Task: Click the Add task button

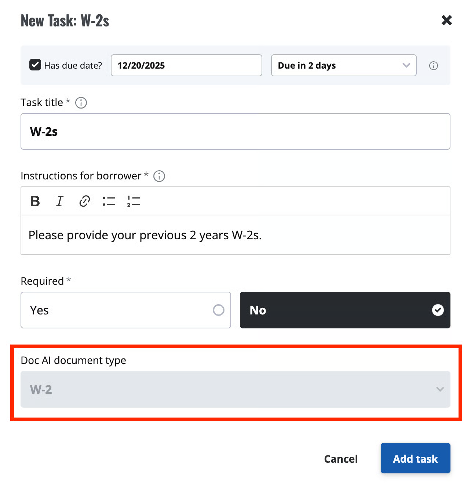Action: point(415,458)
